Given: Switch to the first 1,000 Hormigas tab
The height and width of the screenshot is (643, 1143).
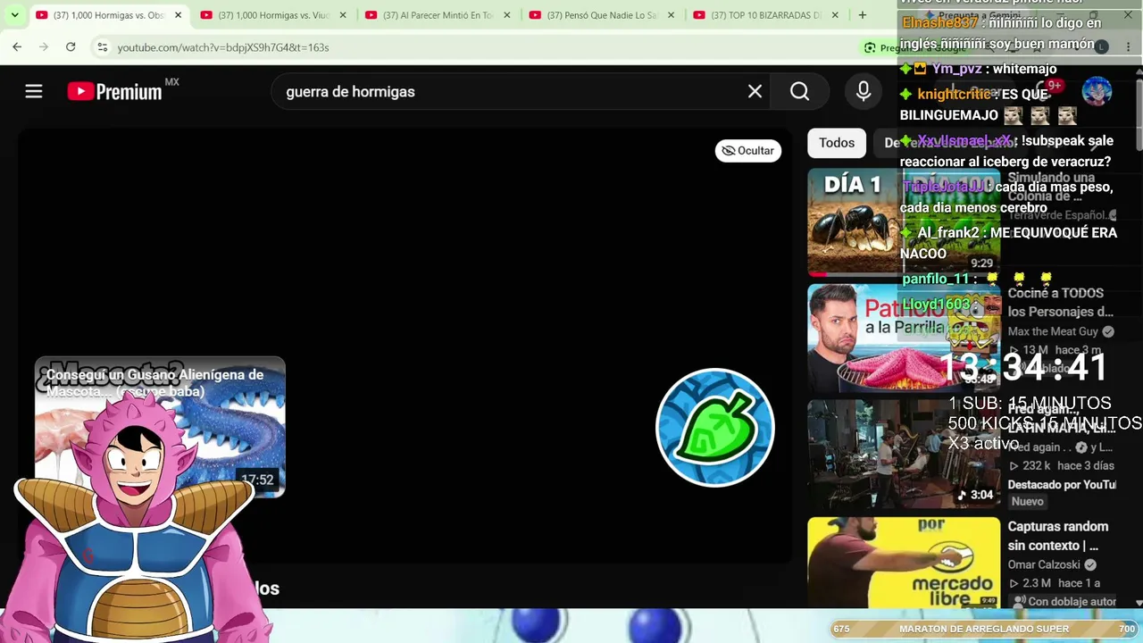Looking at the screenshot, I should tap(109, 15).
